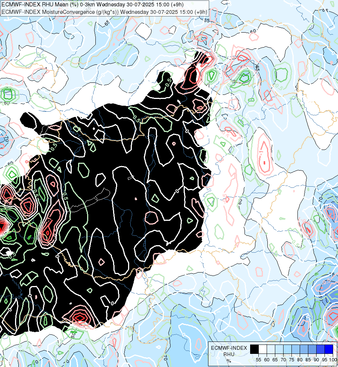The image size is (338, 367).
Task: Click the legend tick value 75
Action: (291, 360)
